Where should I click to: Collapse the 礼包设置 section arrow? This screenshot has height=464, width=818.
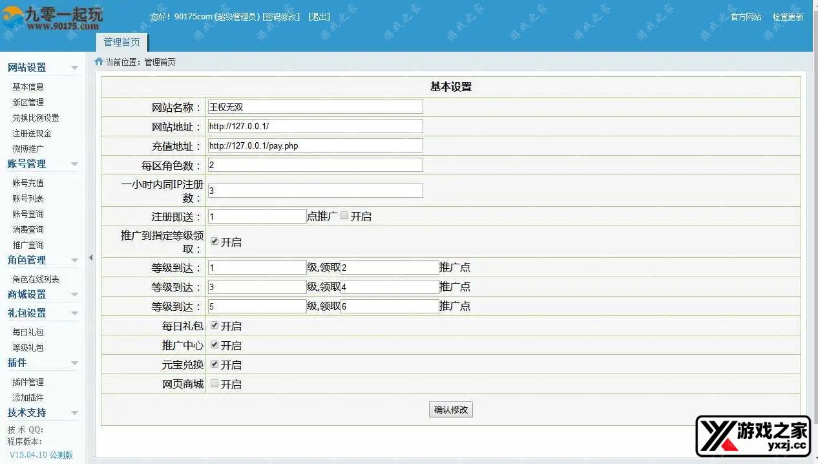74,313
